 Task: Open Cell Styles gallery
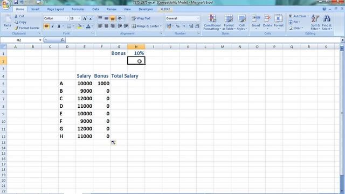tap(242, 23)
